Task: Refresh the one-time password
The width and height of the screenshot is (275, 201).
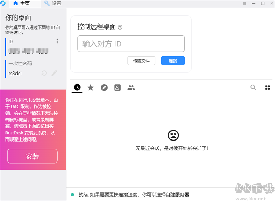Action: pos(44,73)
